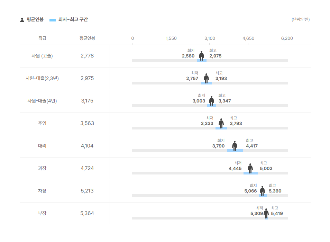Click the blue 최저~최고 구간 legend swatch
This screenshot has height=242, width=330.
(x=52, y=20)
